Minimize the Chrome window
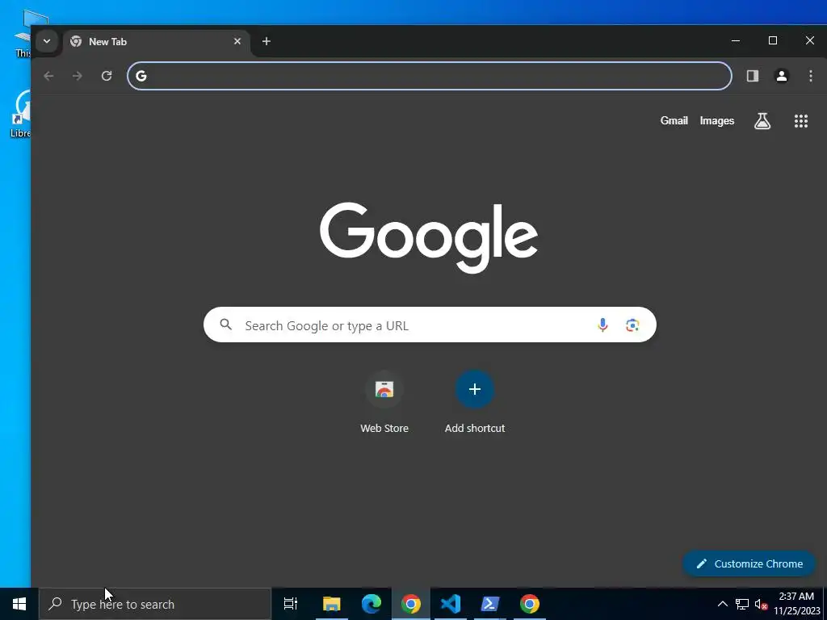 pos(736,40)
